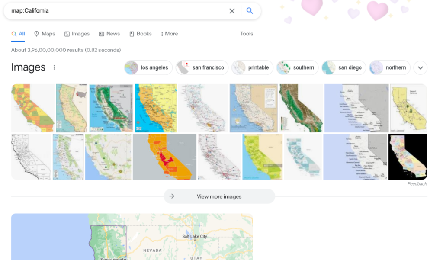The image size is (443, 260).
Task: Select the 'northern' filter chip
Action: (389, 67)
